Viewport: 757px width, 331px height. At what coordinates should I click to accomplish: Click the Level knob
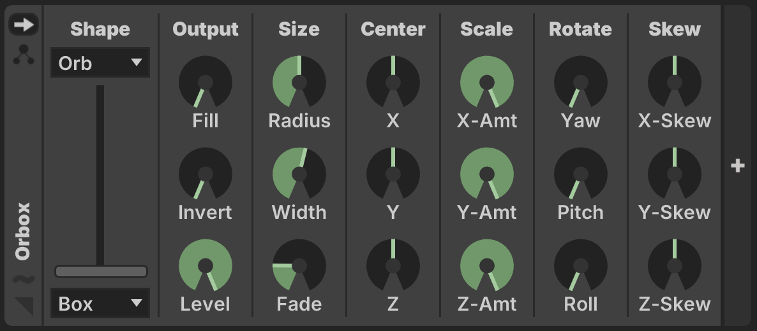click(205, 265)
